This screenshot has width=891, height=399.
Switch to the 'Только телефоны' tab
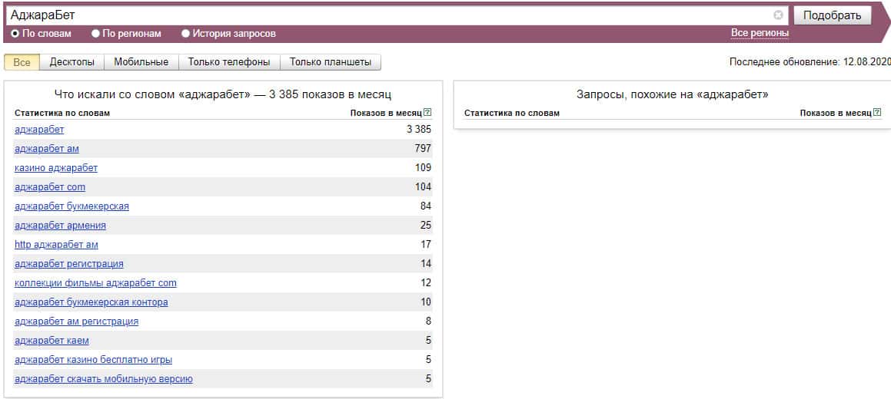[230, 62]
